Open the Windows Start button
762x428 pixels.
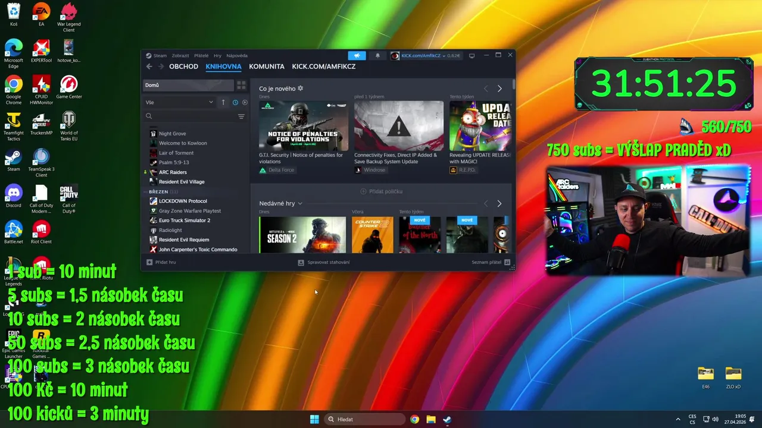tap(314, 419)
